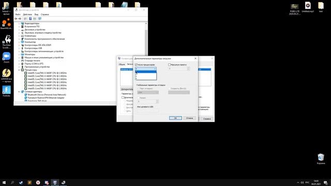The height and width of the screenshot is (186, 331).
Task: Open the PUBG LITE desktop icon
Action: [294, 9]
